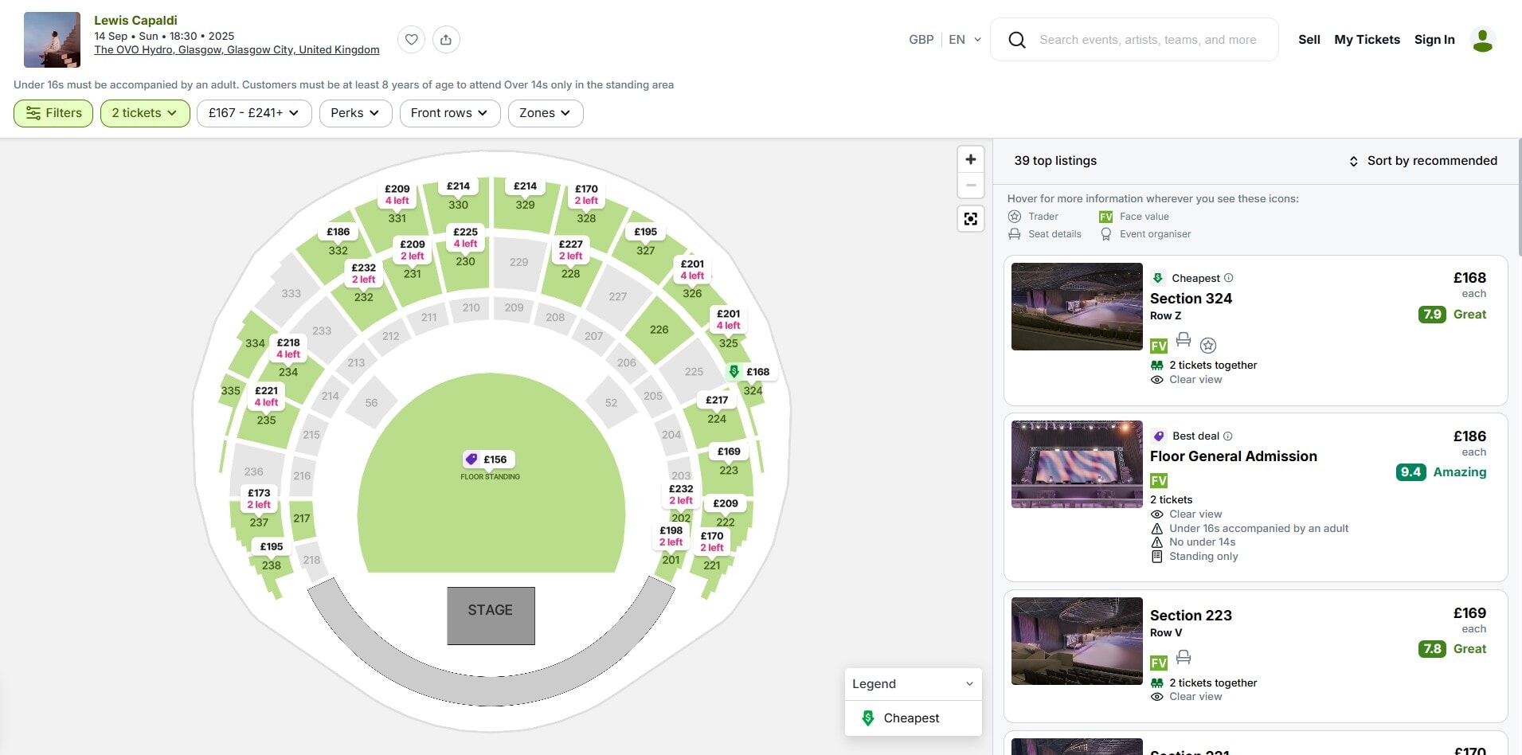Open the 2 tickets quantity dropdown
Image resolution: width=1522 pixels, height=755 pixels.
click(x=145, y=113)
